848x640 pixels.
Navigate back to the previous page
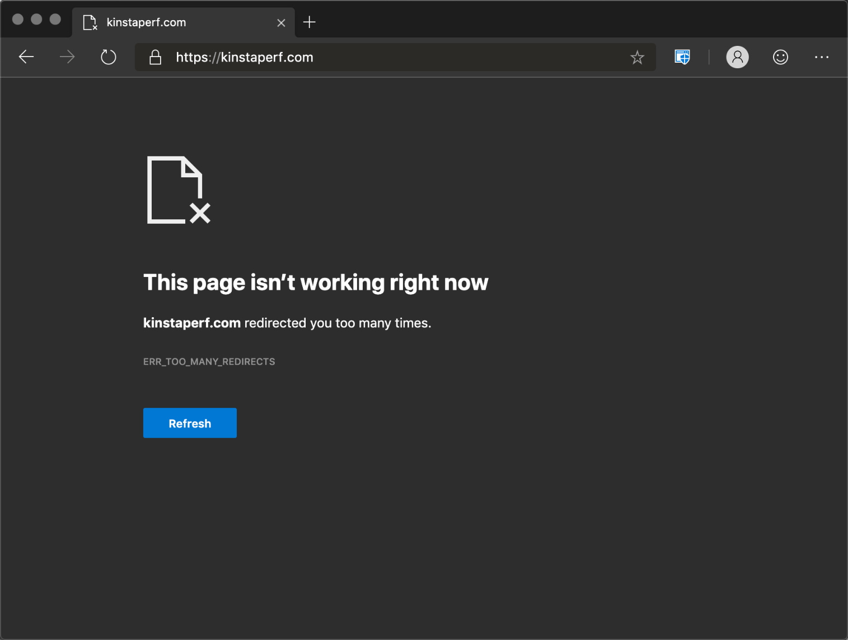[26, 57]
